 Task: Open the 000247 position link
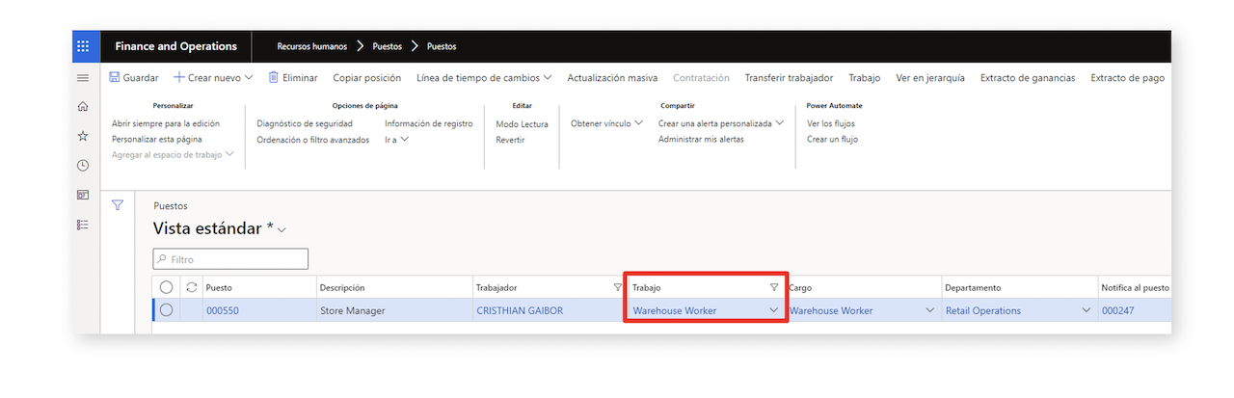point(1116,310)
